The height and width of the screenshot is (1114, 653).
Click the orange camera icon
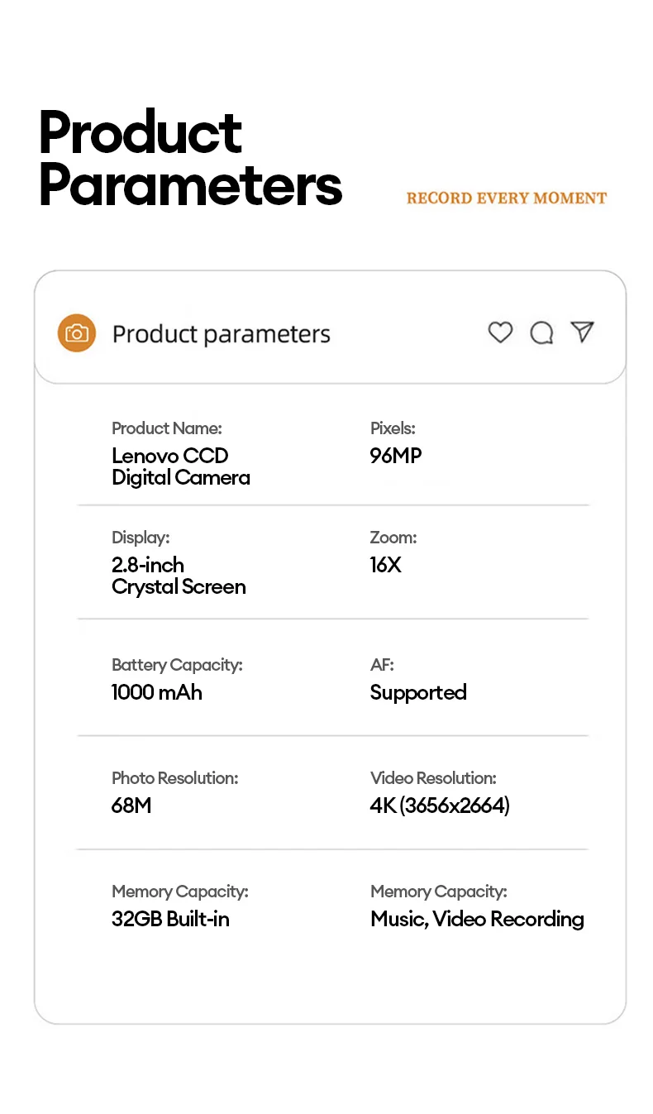click(77, 333)
